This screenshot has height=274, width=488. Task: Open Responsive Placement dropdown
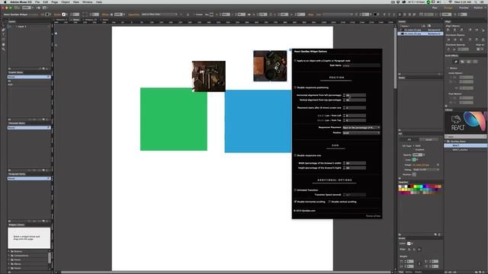pos(361,128)
